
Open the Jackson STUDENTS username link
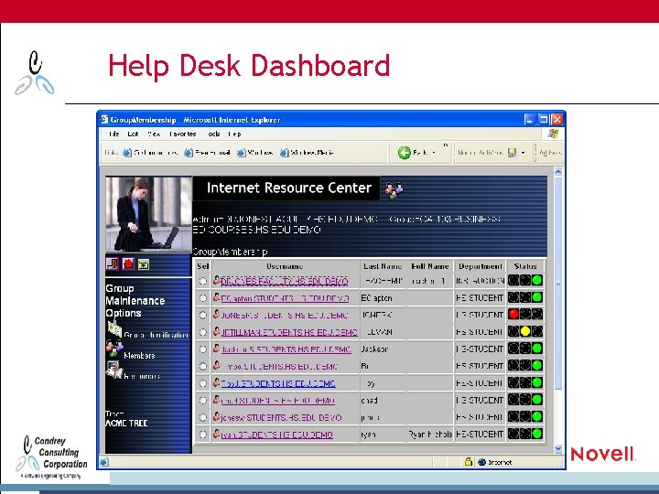click(x=286, y=349)
